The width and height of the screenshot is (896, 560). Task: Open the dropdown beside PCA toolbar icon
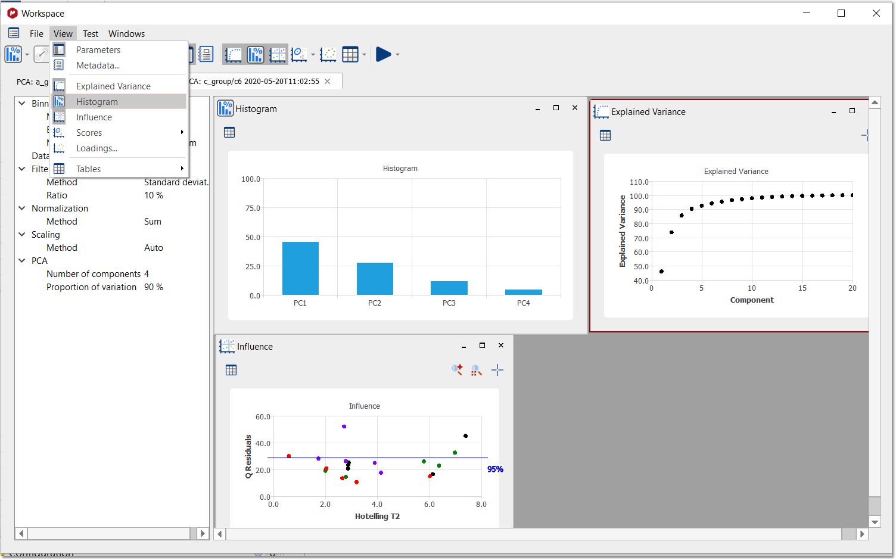pos(27,55)
